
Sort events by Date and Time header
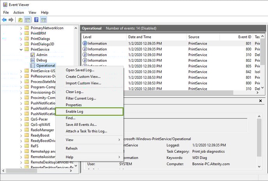click(x=156, y=37)
